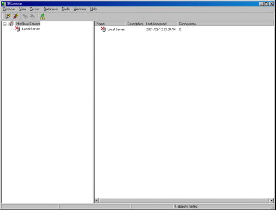This screenshot has height=210, width=276.
Task: Open the Database menu
Action: 51,9
